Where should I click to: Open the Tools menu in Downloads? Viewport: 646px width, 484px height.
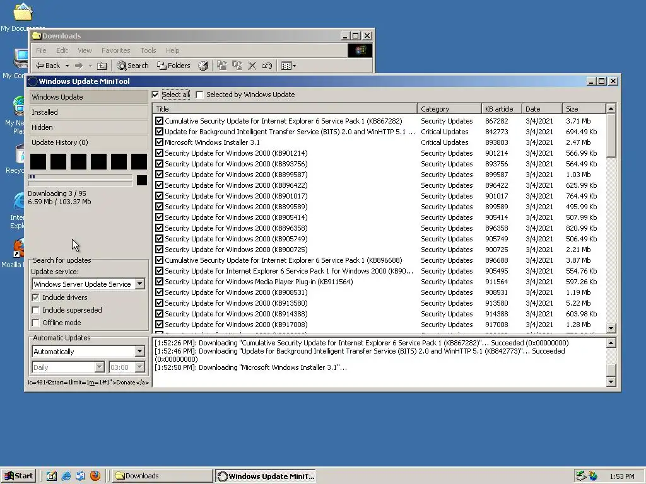(x=148, y=50)
